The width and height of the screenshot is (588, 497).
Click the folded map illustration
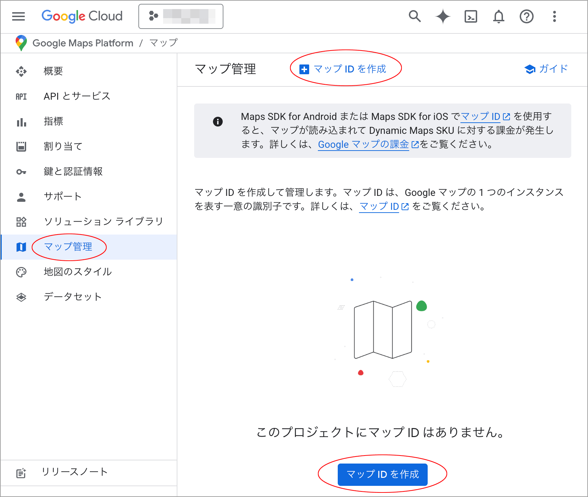click(x=383, y=330)
